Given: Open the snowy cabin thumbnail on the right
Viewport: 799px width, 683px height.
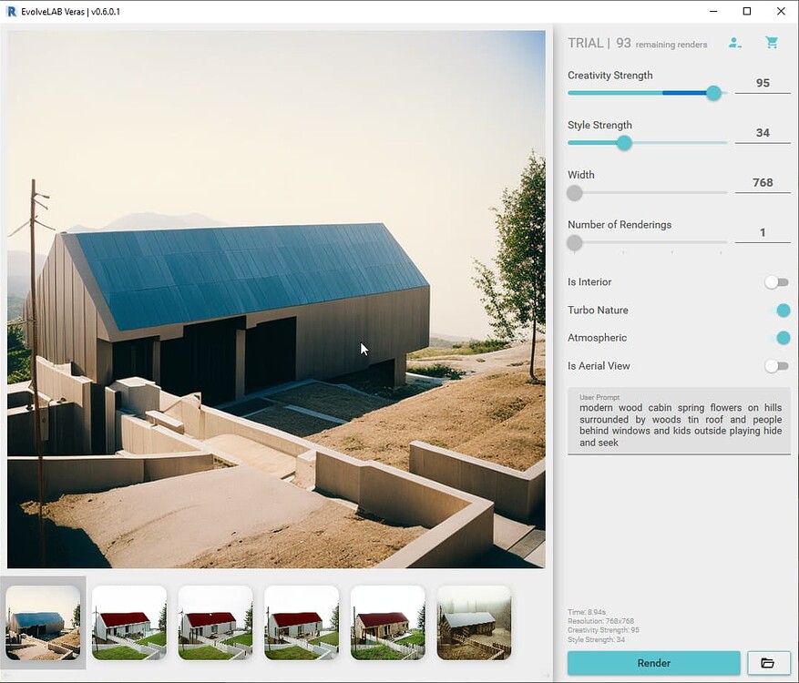Looking at the screenshot, I should (x=474, y=622).
